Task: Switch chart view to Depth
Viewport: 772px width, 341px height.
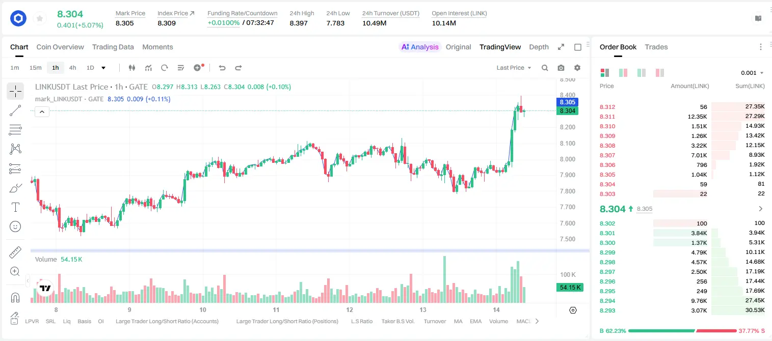Action: coord(539,47)
